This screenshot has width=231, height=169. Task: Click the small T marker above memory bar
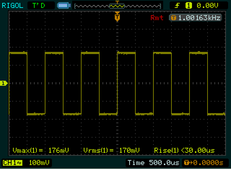(x=117, y=2)
